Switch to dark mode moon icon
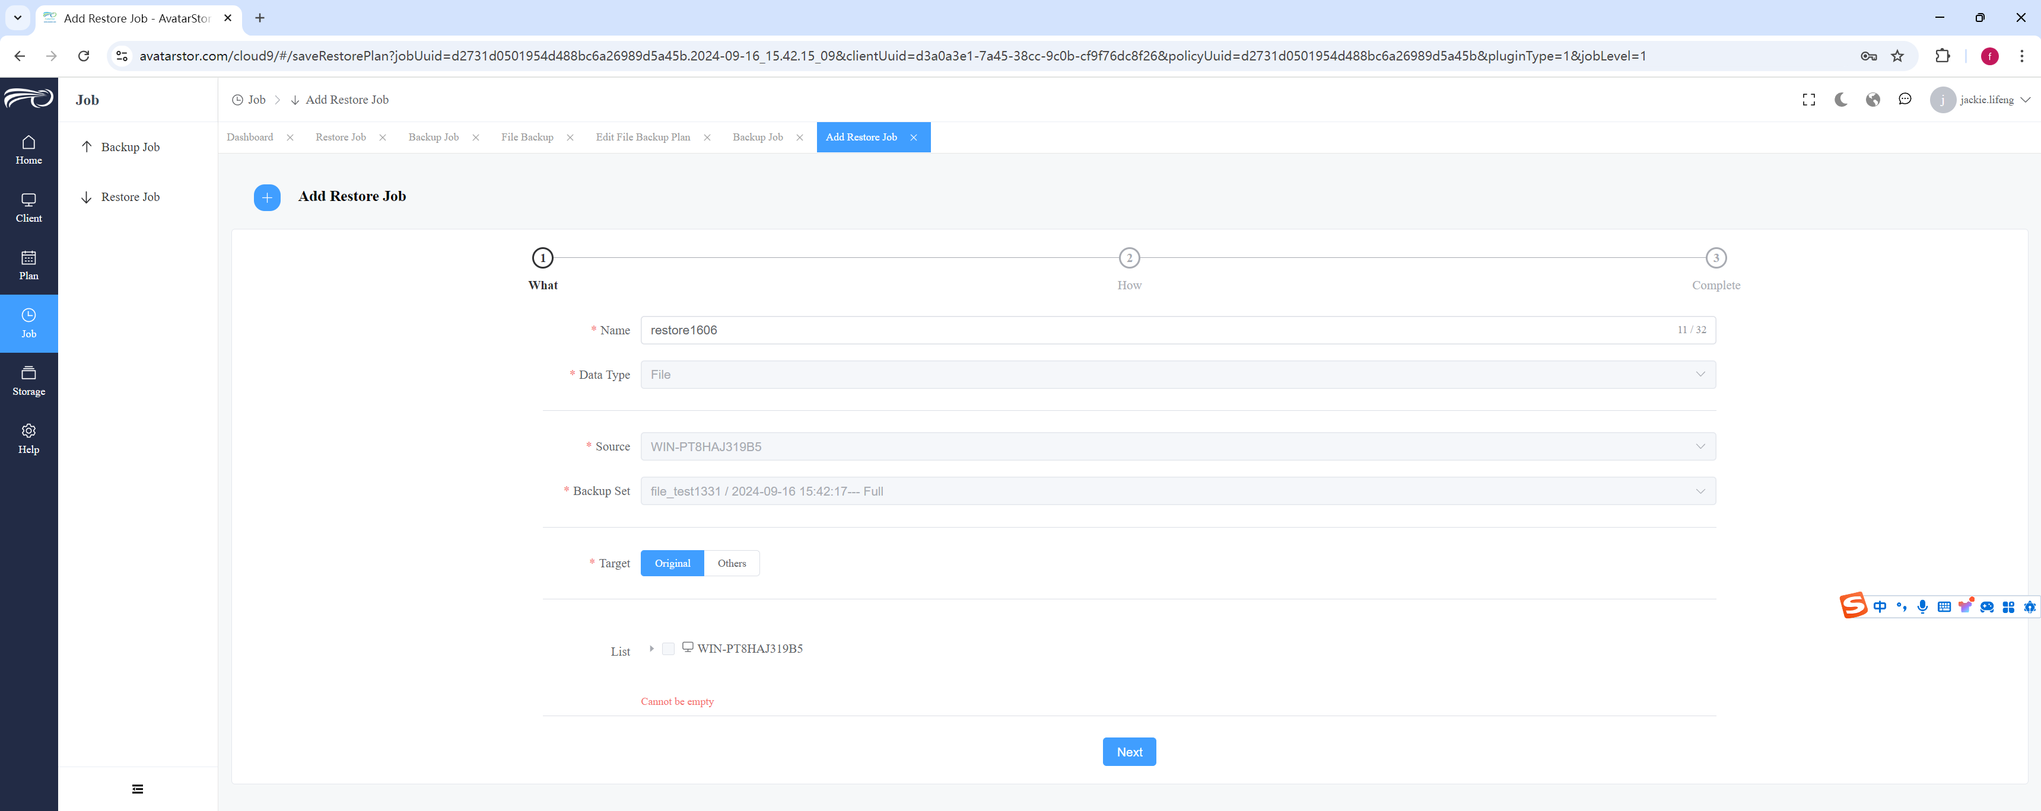The image size is (2041, 811). point(1840,100)
